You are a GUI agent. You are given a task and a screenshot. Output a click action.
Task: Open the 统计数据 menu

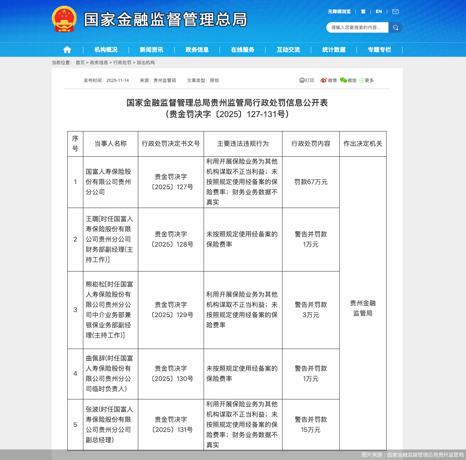334,50
